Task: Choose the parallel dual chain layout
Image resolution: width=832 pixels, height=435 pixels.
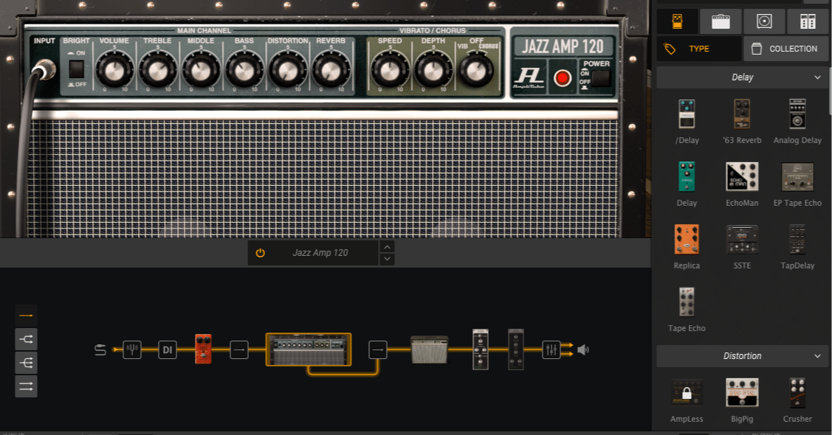Action: (26, 386)
